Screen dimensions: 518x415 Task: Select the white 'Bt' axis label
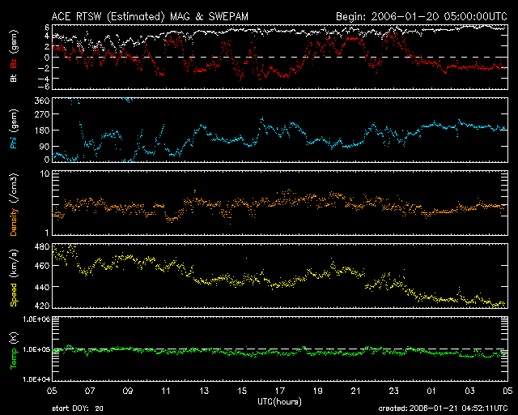tap(14, 78)
